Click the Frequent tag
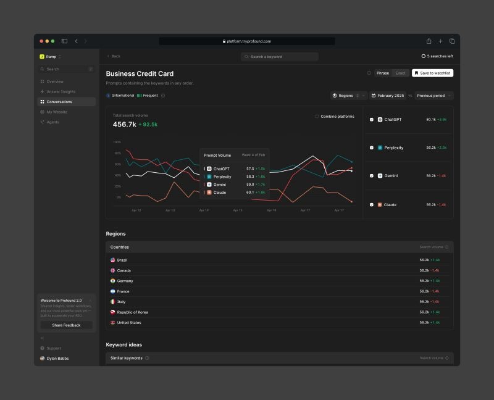The height and width of the screenshot is (400, 494). click(x=148, y=96)
